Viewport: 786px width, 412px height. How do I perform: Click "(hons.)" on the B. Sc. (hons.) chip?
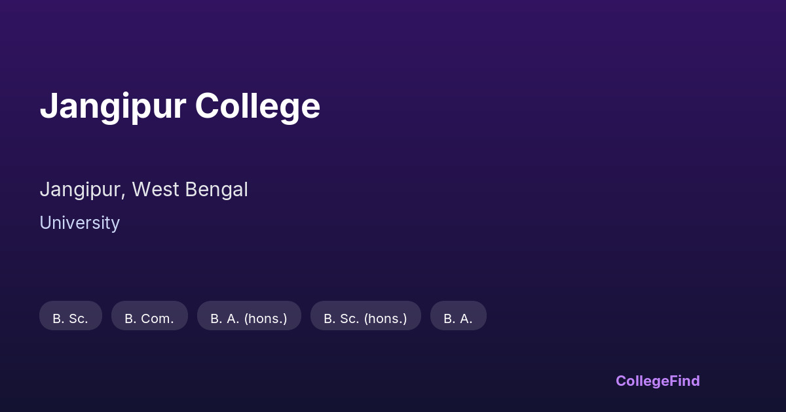385,318
